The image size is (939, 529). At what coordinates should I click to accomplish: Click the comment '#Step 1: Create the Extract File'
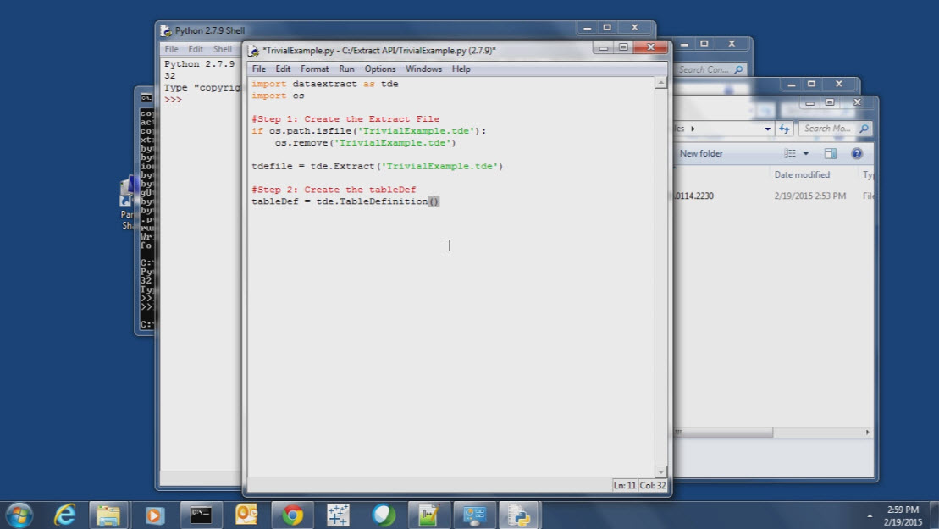coord(345,119)
